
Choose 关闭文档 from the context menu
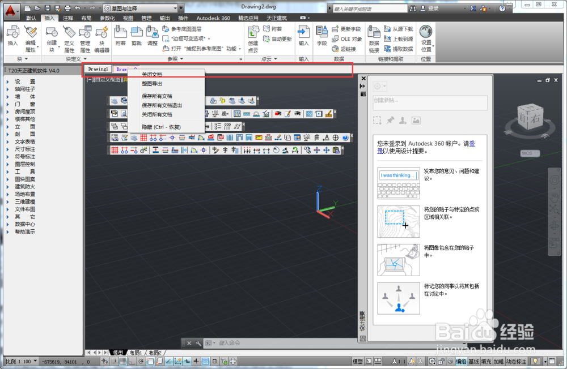point(151,74)
